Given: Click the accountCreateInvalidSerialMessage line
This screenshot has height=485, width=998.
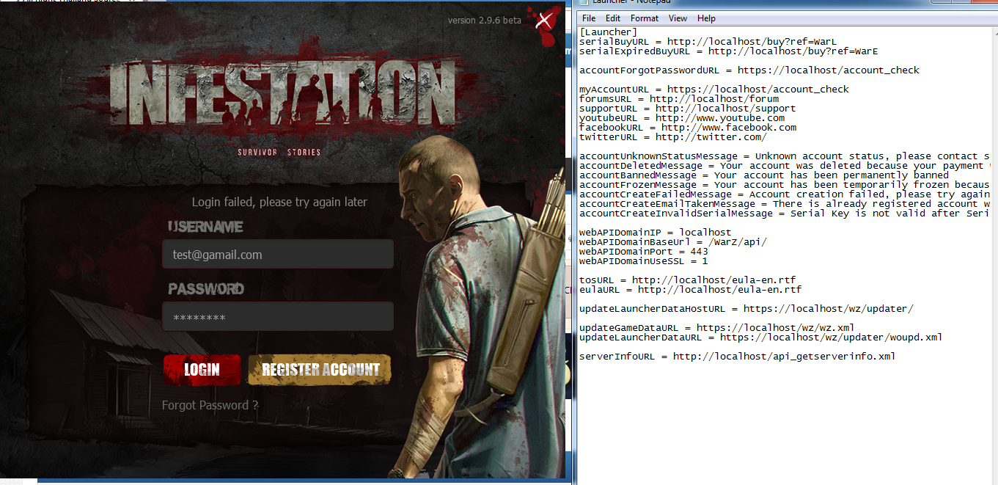Looking at the screenshot, I should coord(785,214).
